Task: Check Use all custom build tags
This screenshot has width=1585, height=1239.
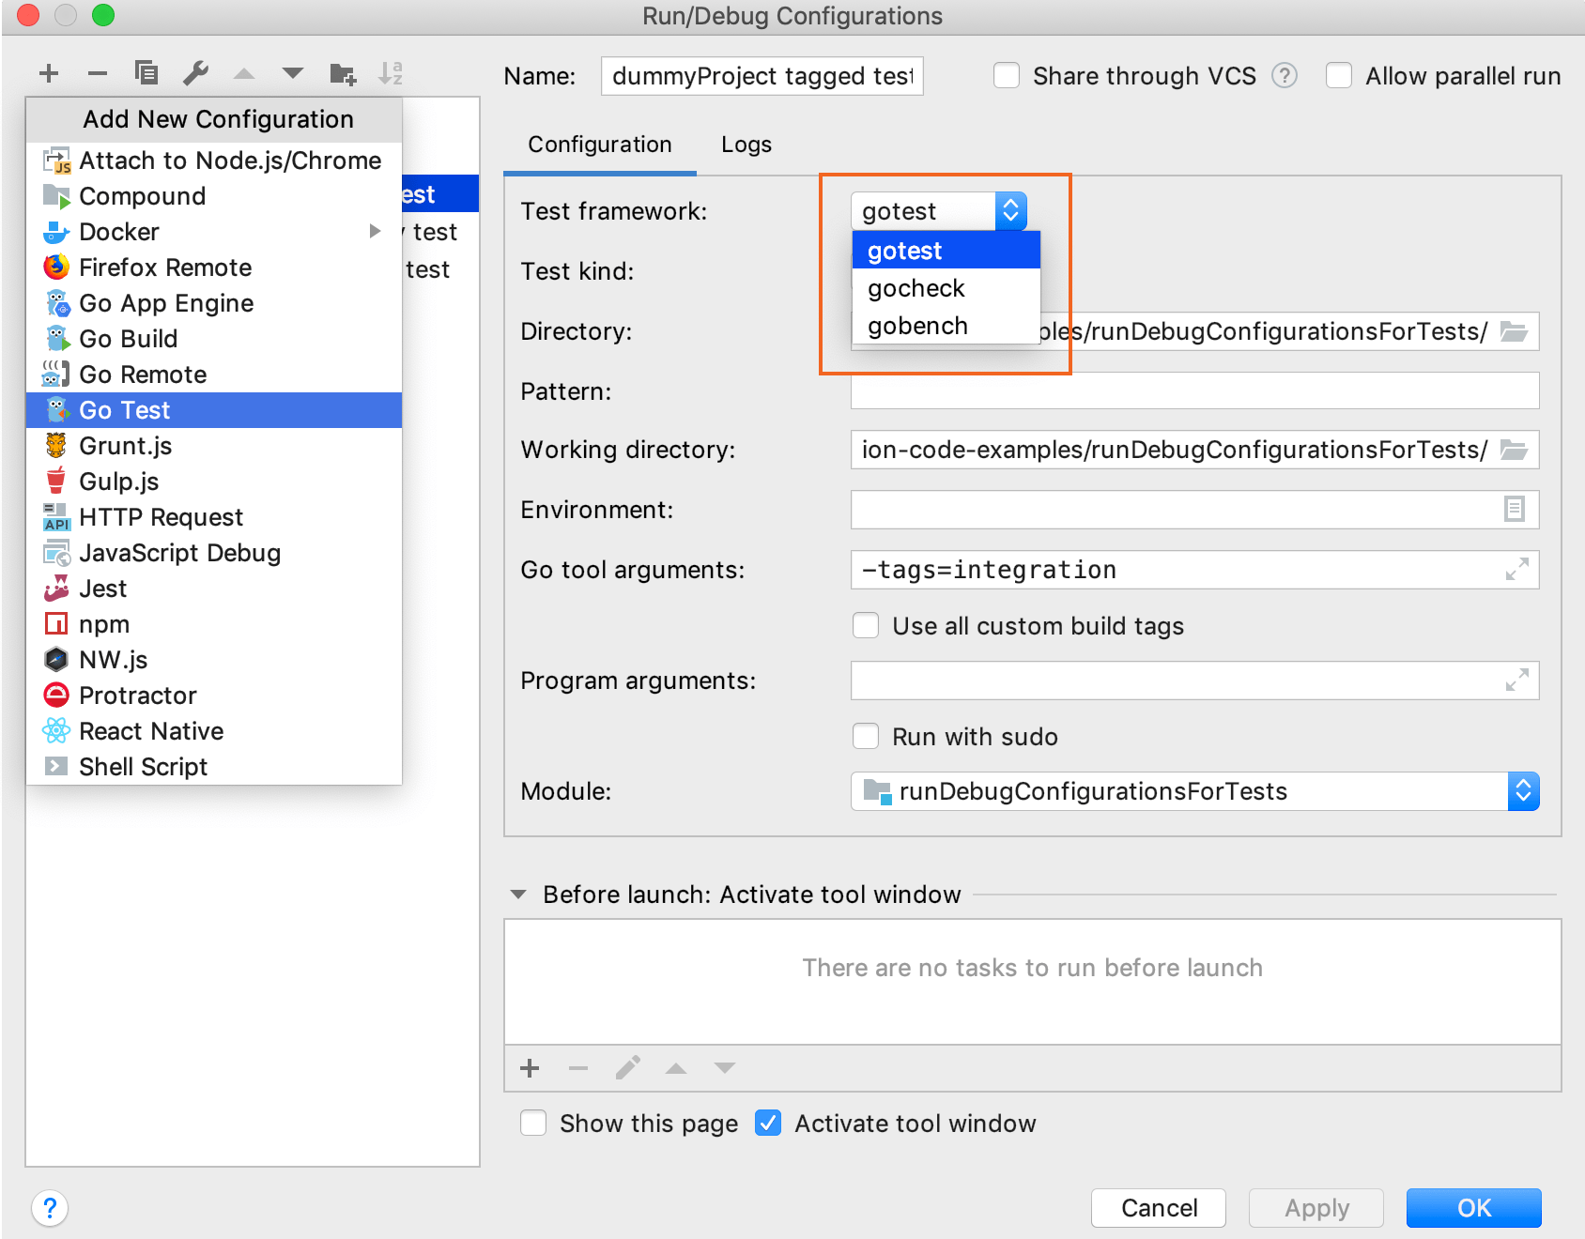Action: [x=866, y=625]
